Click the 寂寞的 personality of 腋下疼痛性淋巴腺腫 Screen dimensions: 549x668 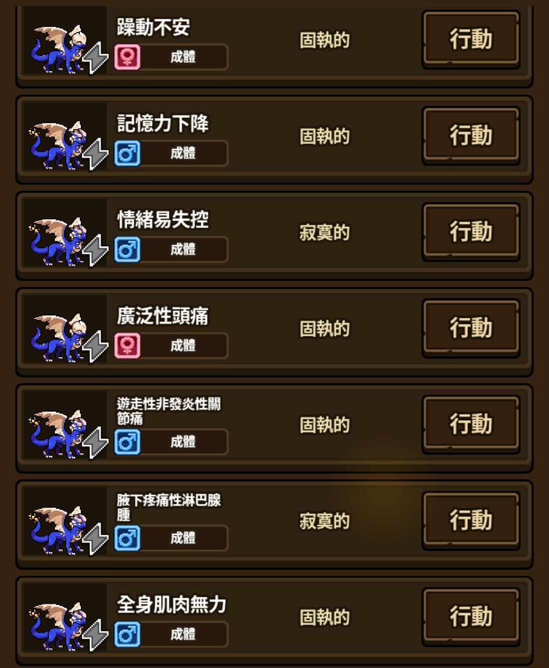click(325, 521)
